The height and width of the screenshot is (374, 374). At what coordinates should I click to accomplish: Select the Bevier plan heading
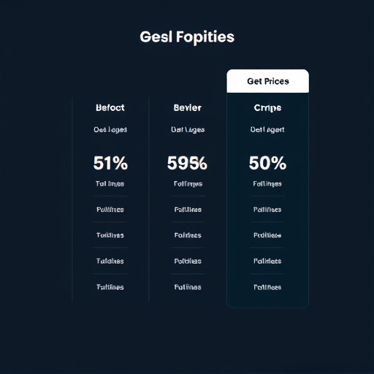coord(187,107)
